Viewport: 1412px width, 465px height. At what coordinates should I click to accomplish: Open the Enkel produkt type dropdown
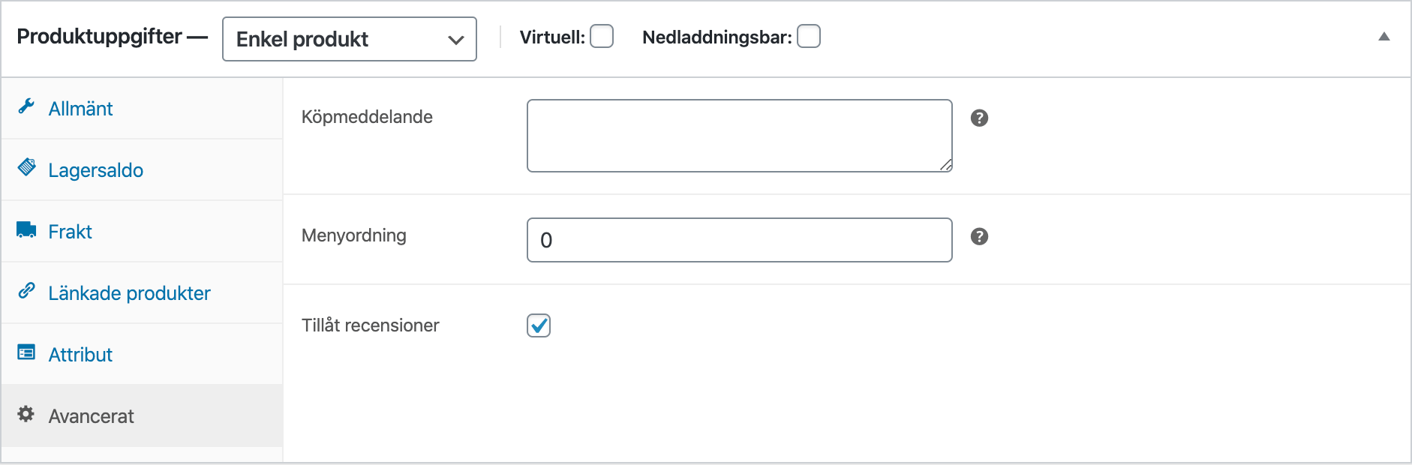coord(350,39)
